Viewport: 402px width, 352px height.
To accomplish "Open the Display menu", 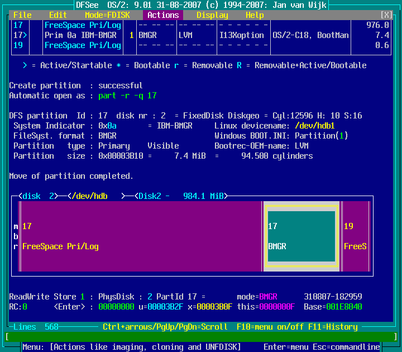I will click(212, 15).
